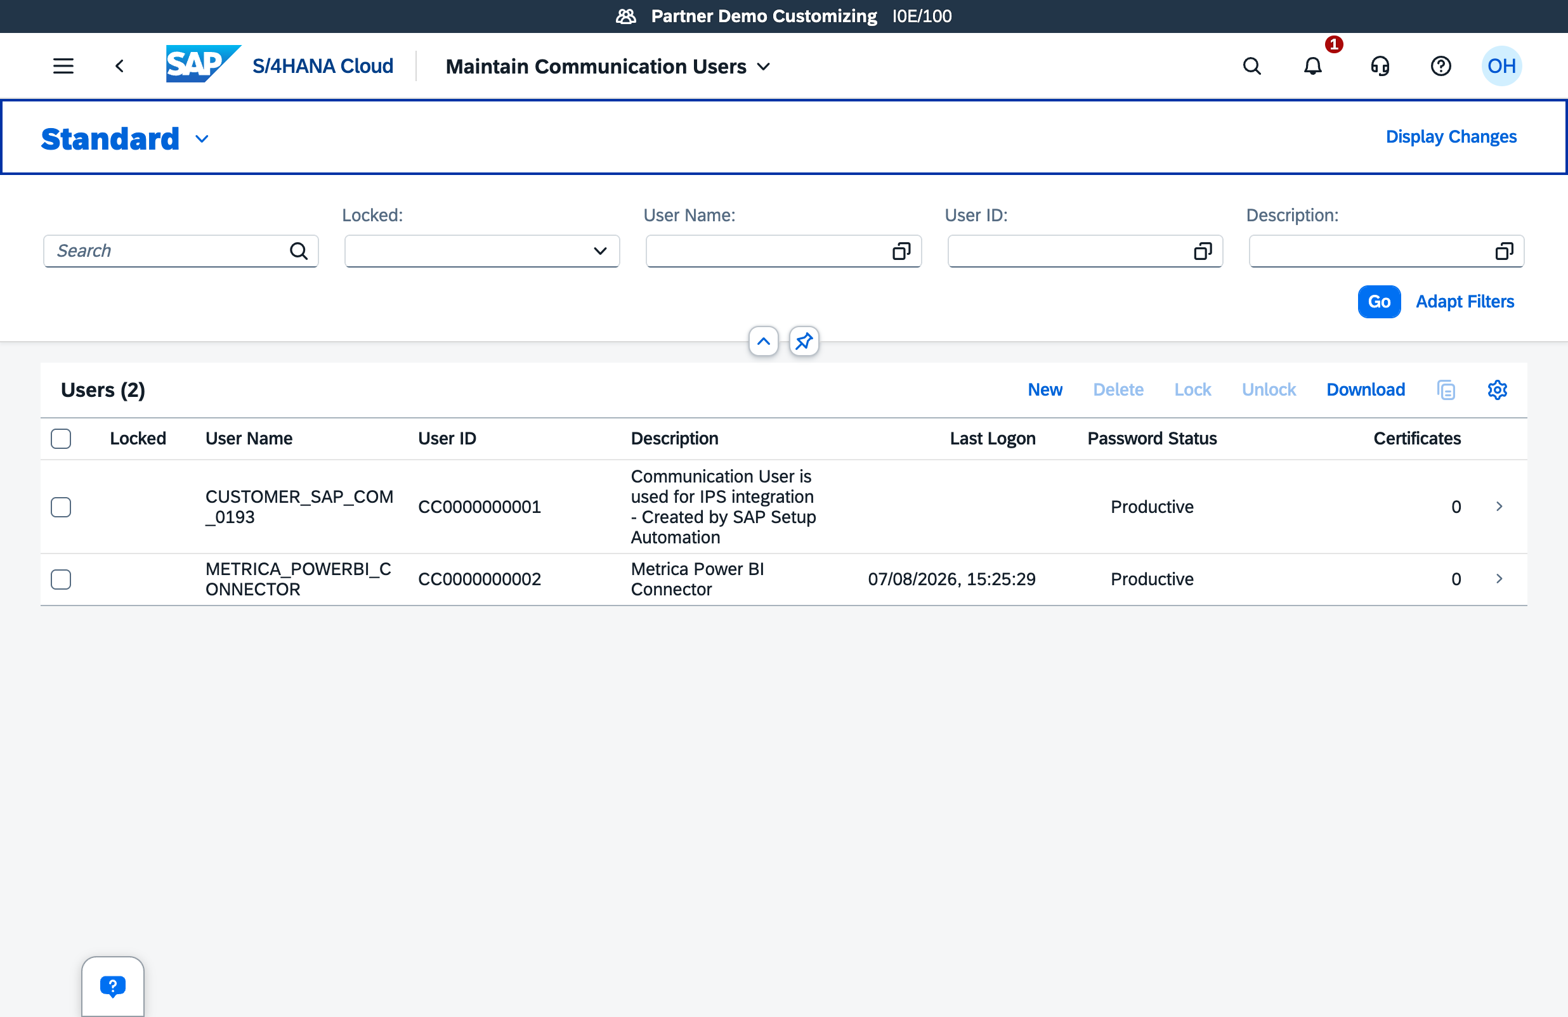Open the notifications bell
Viewport: 1568px width, 1017px height.
pos(1312,66)
